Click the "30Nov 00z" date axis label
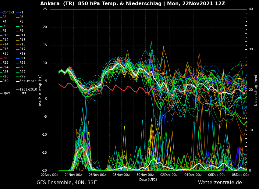This screenshot has height=189, width=259. 145,175
